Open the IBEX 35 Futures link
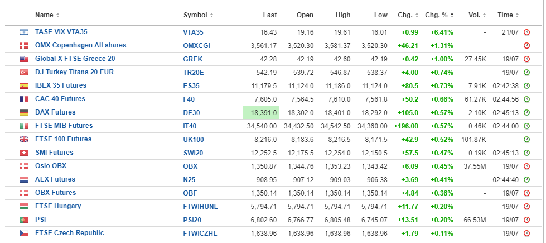This screenshot has height=243, width=546. tap(61, 85)
